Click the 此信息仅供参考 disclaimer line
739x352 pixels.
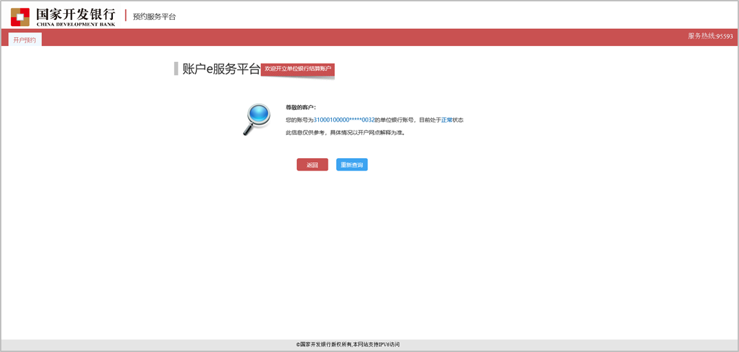pos(345,132)
